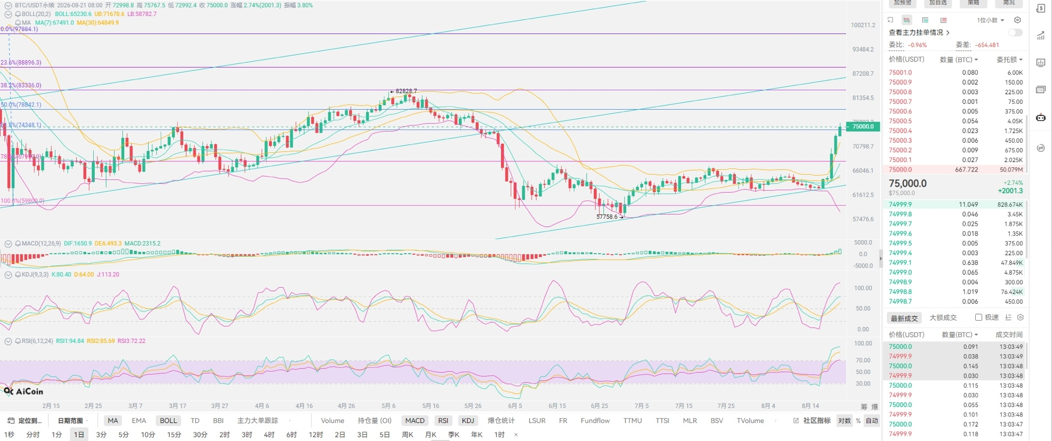Toggle the MACD sub-indicator

coord(415,421)
